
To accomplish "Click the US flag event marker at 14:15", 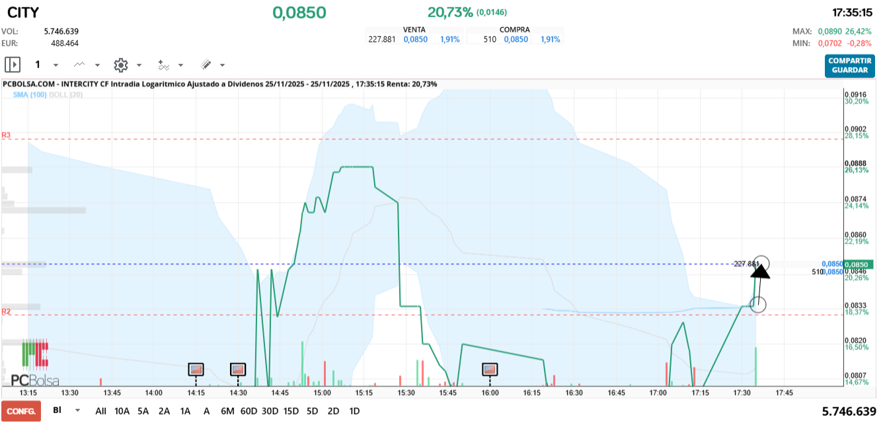I will pos(196,369).
